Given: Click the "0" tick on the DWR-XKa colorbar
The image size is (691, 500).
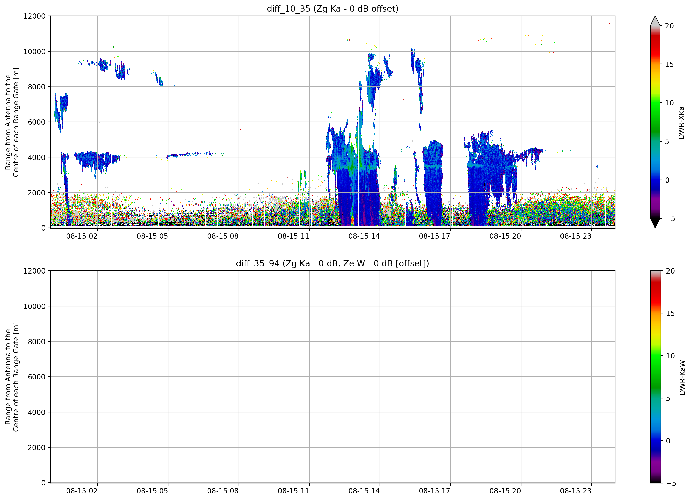Looking at the screenshot, I should point(667,180).
